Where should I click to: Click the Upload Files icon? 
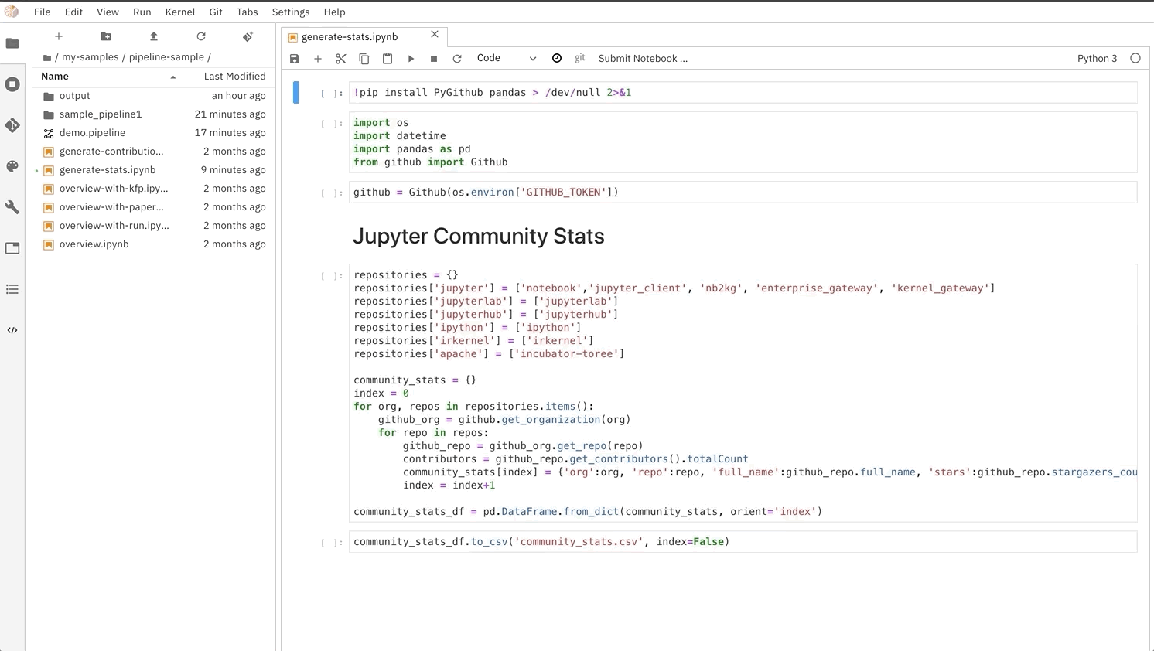154,36
